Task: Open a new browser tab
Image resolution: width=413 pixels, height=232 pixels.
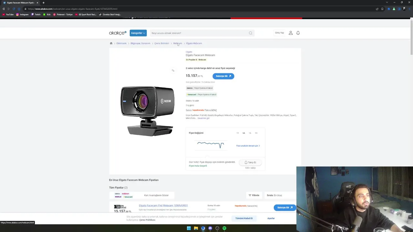Action: coord(44,3)
